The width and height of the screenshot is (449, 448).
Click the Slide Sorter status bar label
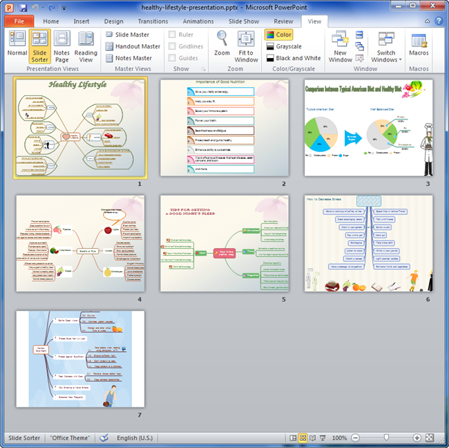pyautogui.click(x=24, y=438)
